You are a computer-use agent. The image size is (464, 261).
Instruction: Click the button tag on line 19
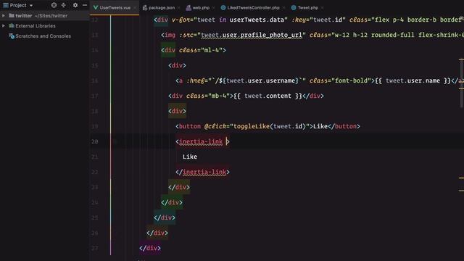click(x=190, y=126)
